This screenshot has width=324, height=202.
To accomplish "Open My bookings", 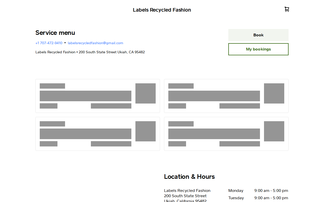I will click(258, 49).
